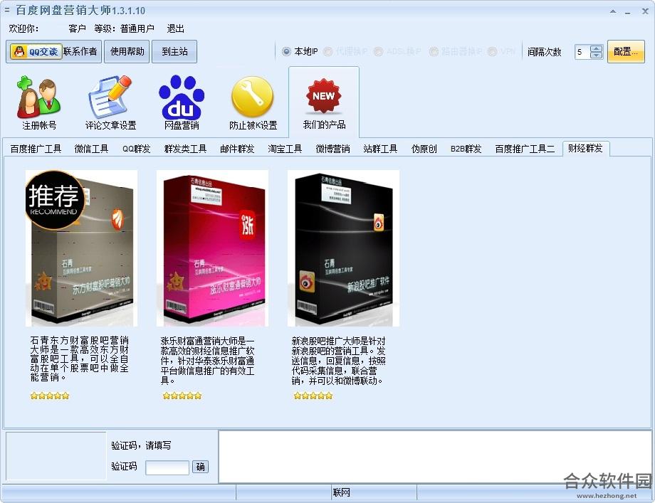The height and width of the screenshot is (503, 655).
Task: Switch to the 伪原创 tab
Action: tap(424, 149)
